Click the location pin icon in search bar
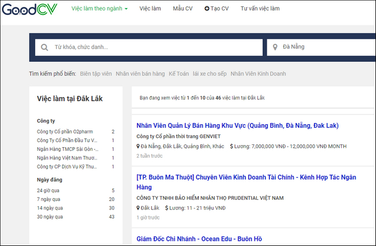The height and width of the screenshot is (246, 376). coord(275,47)
